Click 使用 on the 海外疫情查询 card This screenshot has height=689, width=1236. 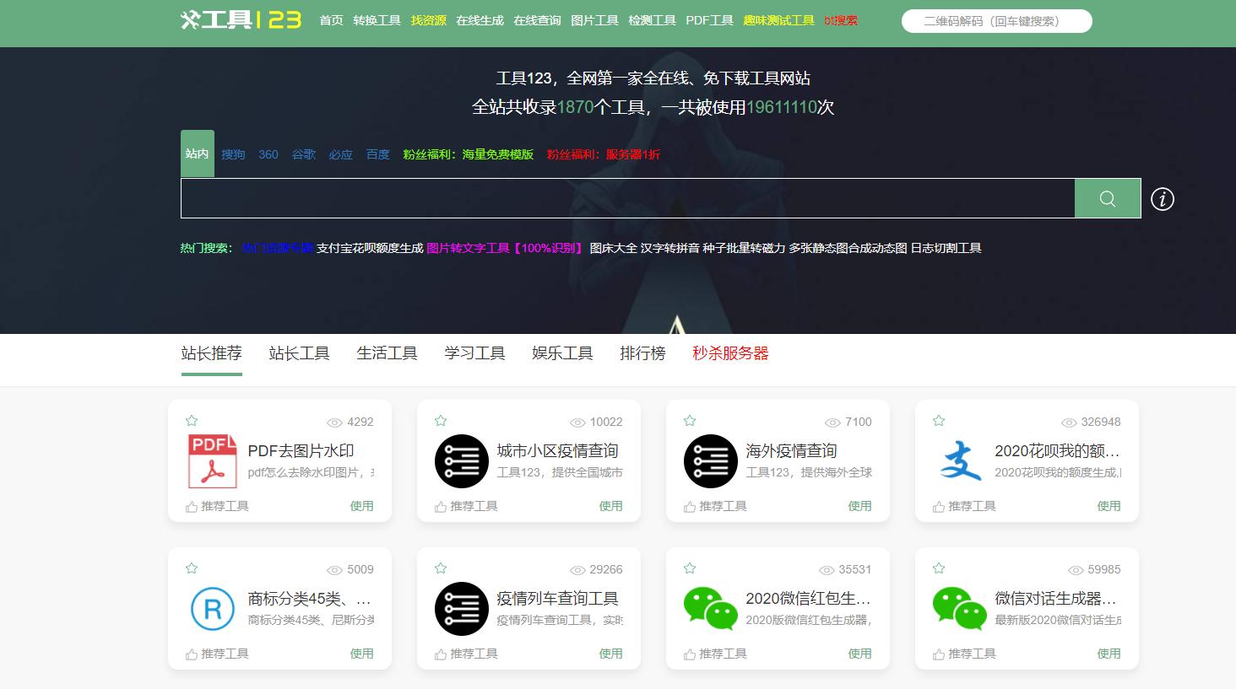pos(859,506)
